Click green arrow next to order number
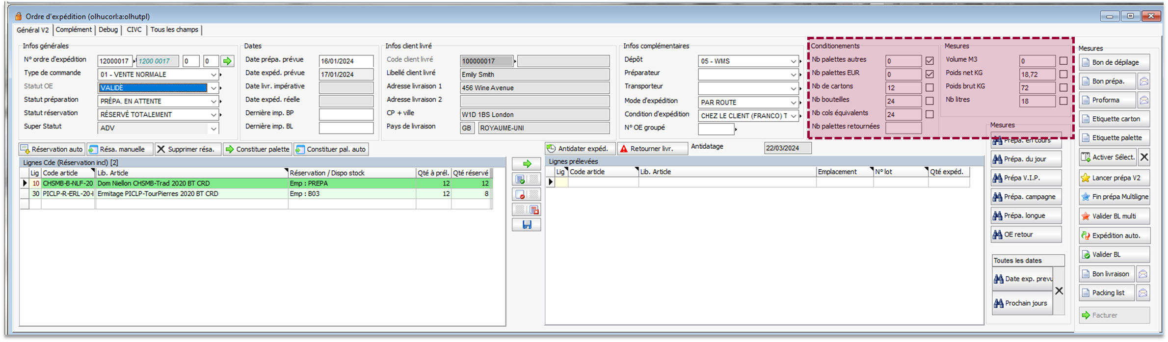Image resolution: width=1168 pixels, height=342 pixels. tap(227, 61)
